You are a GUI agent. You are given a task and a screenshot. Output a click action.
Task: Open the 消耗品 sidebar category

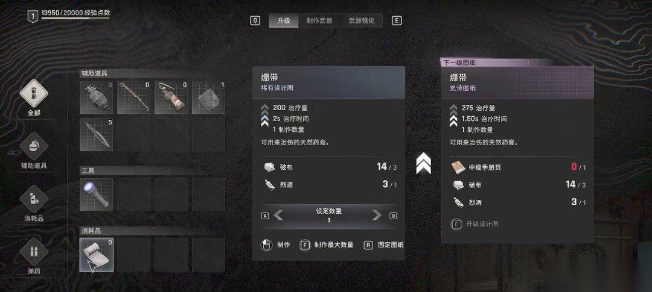pyautogui.click(x=34, y=203)
